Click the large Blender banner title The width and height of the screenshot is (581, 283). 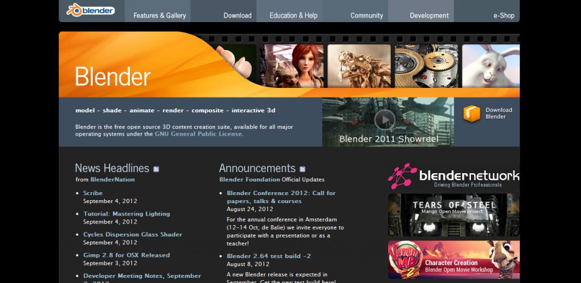point(113,77)
